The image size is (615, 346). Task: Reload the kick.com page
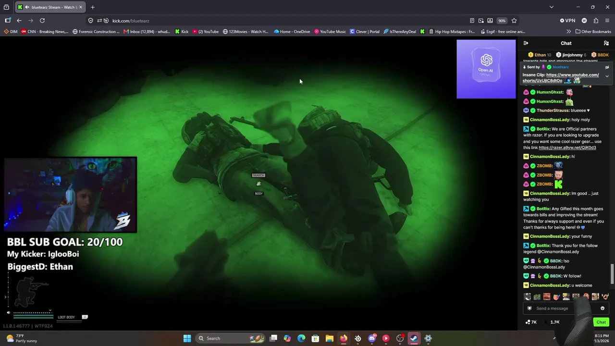42,21
